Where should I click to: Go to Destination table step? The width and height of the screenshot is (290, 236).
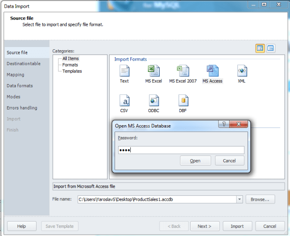point(27,64)
